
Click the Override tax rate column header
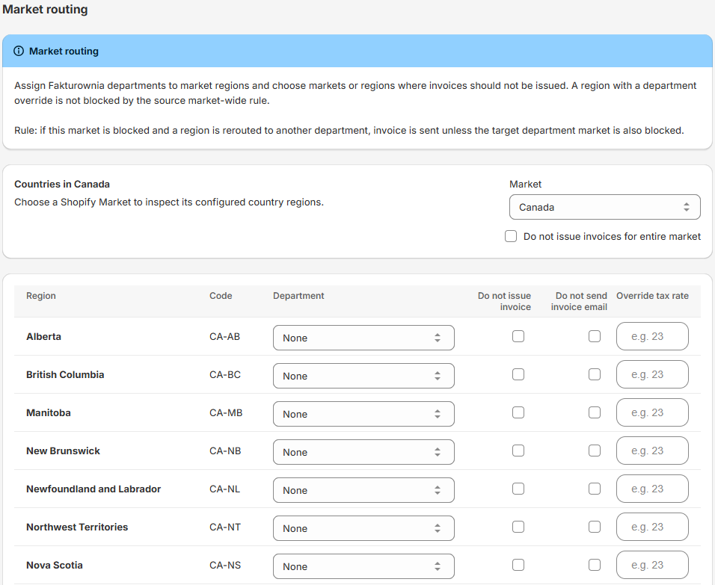(652, 296)
